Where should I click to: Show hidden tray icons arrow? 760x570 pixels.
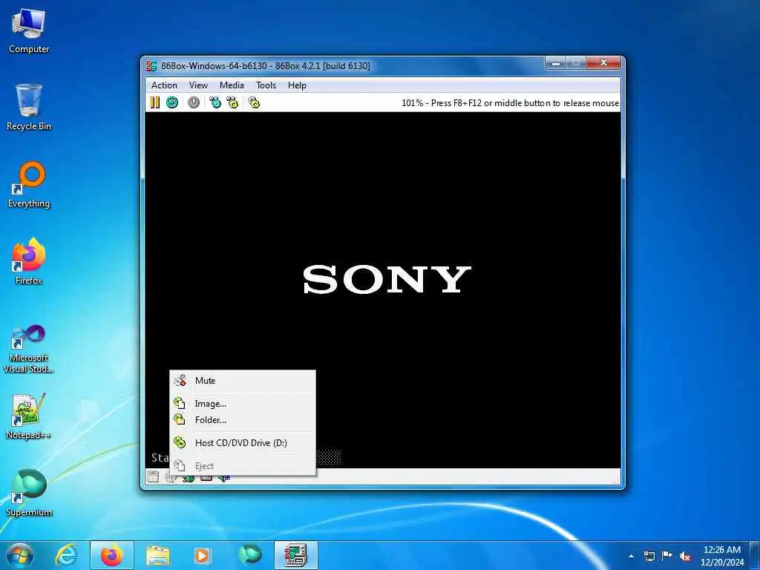point(631,556)
